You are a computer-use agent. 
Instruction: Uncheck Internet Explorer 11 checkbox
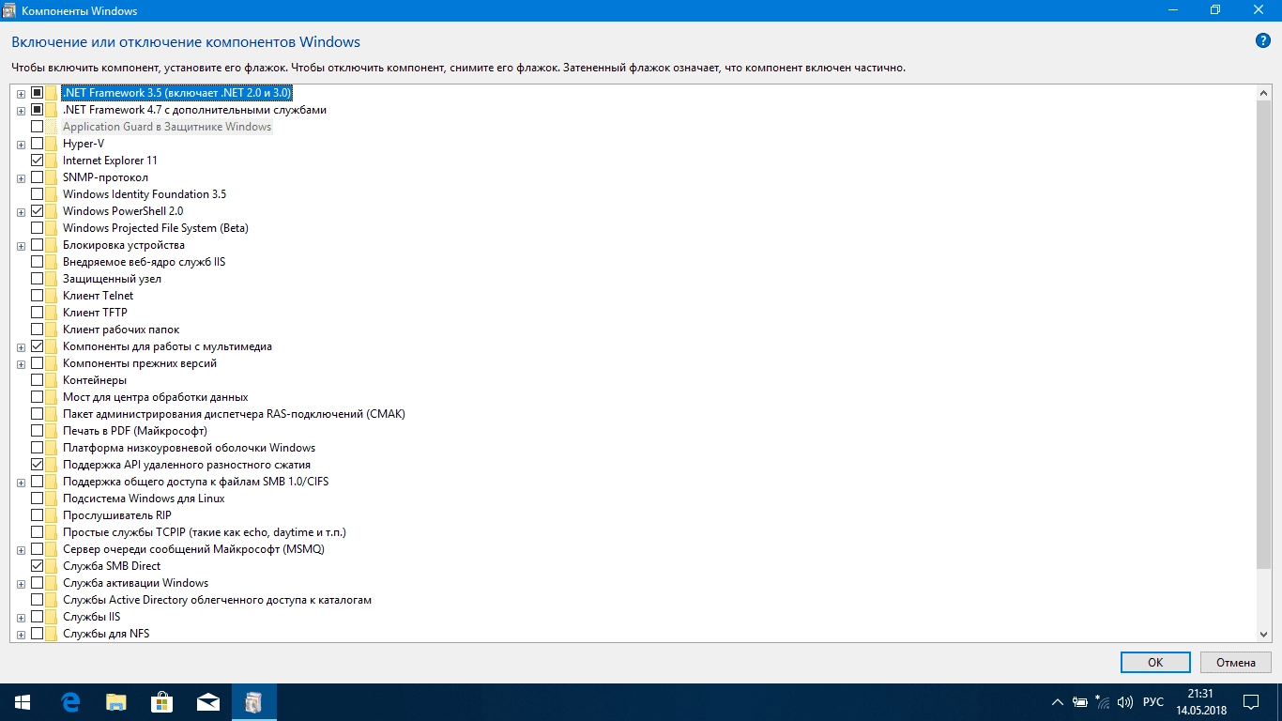pos(38,161)
